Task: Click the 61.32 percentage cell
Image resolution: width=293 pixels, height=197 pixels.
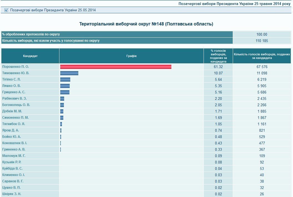Action: (218, 67)
